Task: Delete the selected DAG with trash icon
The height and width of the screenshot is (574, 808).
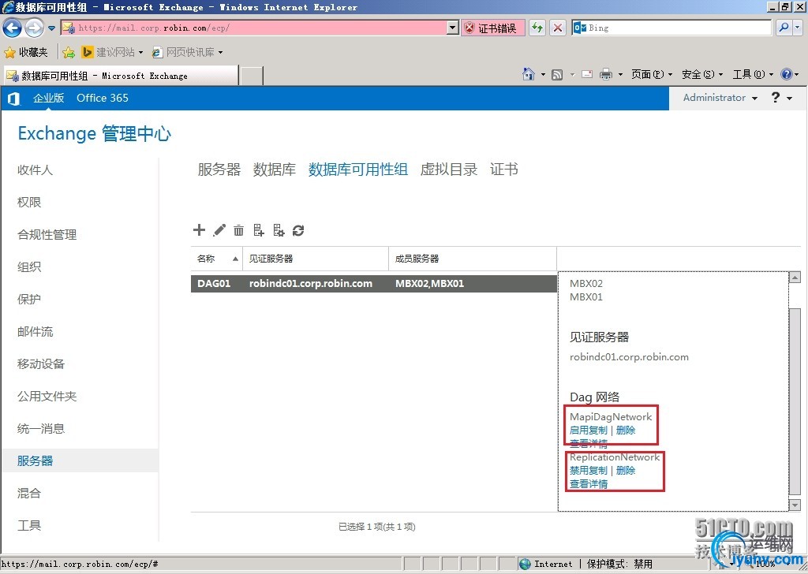Action: 238,230
